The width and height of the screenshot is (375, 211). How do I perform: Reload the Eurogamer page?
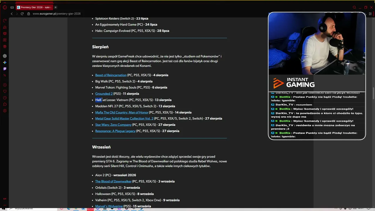pyautogui.click(x=22, y=14)
